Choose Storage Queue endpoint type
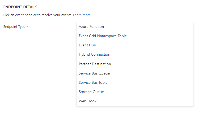The height and width of the screenshot is (114, 219). 135,92
